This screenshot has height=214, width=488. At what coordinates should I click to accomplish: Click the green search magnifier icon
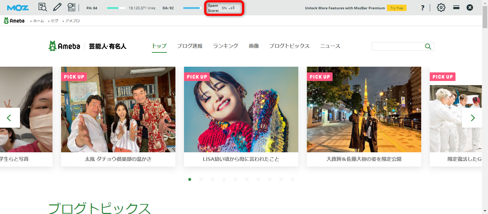(428, 46)
